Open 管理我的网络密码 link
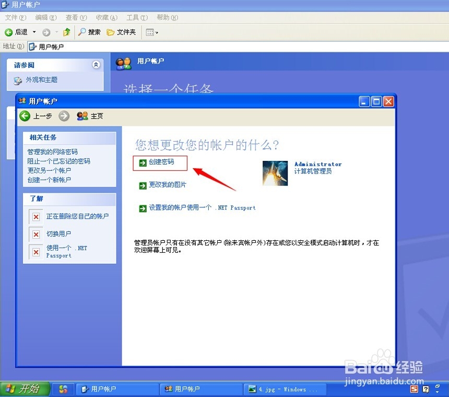 tap(52, 151)
